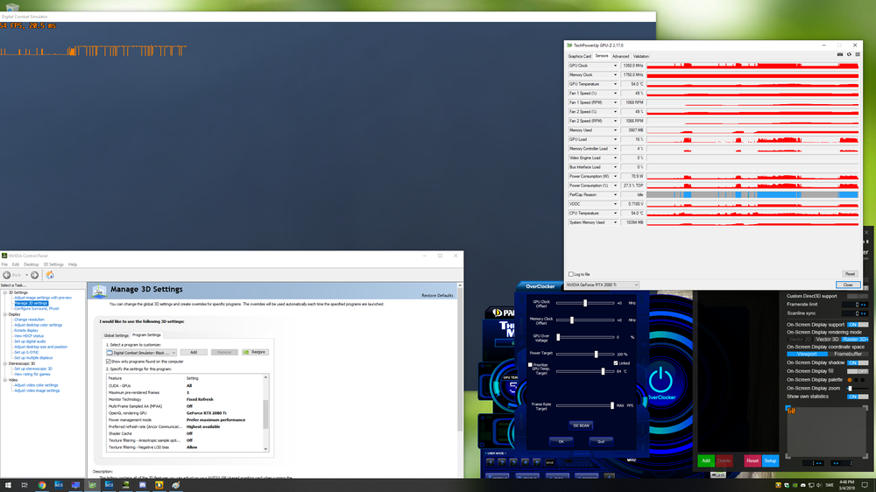Click the volume icon in system tray

point(819,485)
